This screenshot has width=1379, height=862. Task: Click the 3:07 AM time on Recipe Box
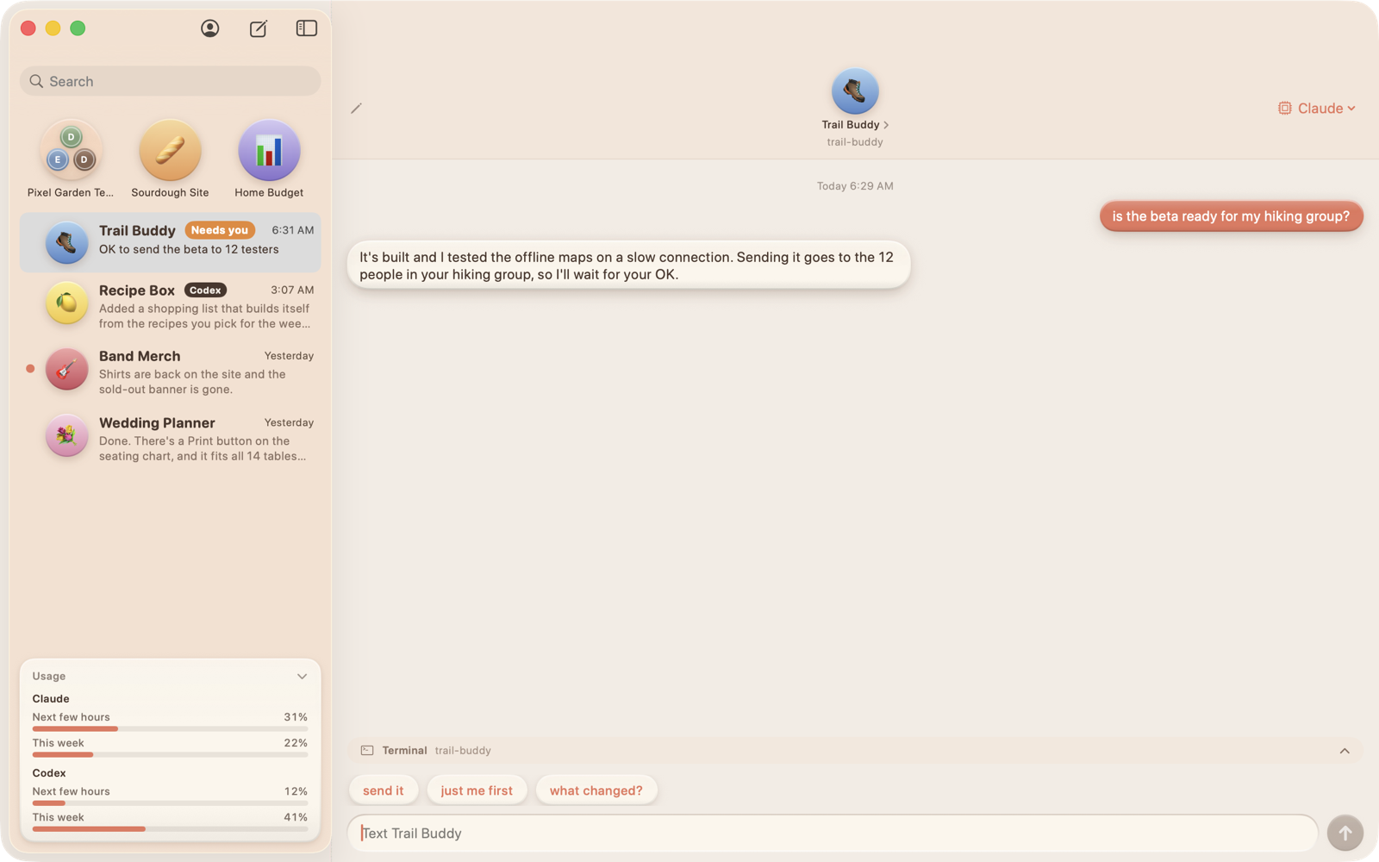pos(292,290)
